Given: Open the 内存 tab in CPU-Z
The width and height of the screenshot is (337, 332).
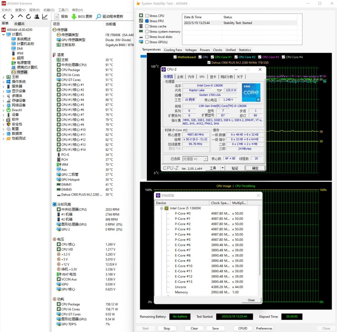Looking at the screenshot, I should [x=191, y=77].
